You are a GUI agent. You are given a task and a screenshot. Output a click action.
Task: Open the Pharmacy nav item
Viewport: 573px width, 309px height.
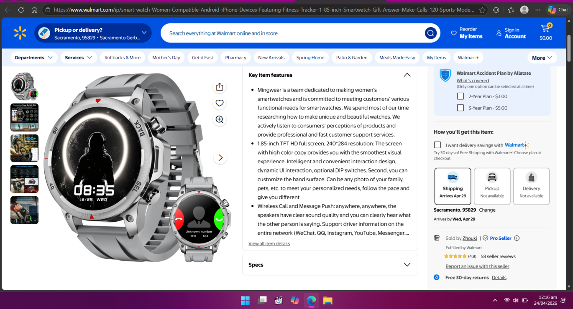click(x=235, y=58)
